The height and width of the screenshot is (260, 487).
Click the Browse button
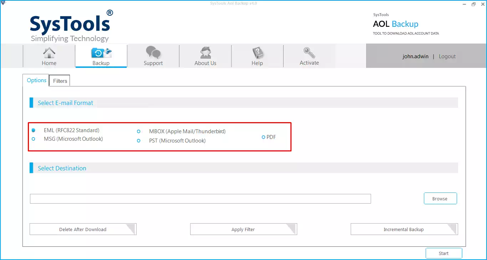(x=440, y=199)
